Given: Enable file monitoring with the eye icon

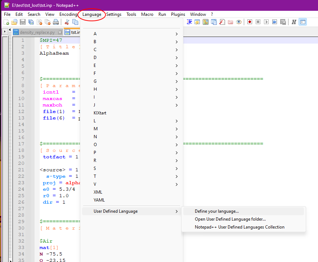Looking at the screenshot, I should point(239,22).
